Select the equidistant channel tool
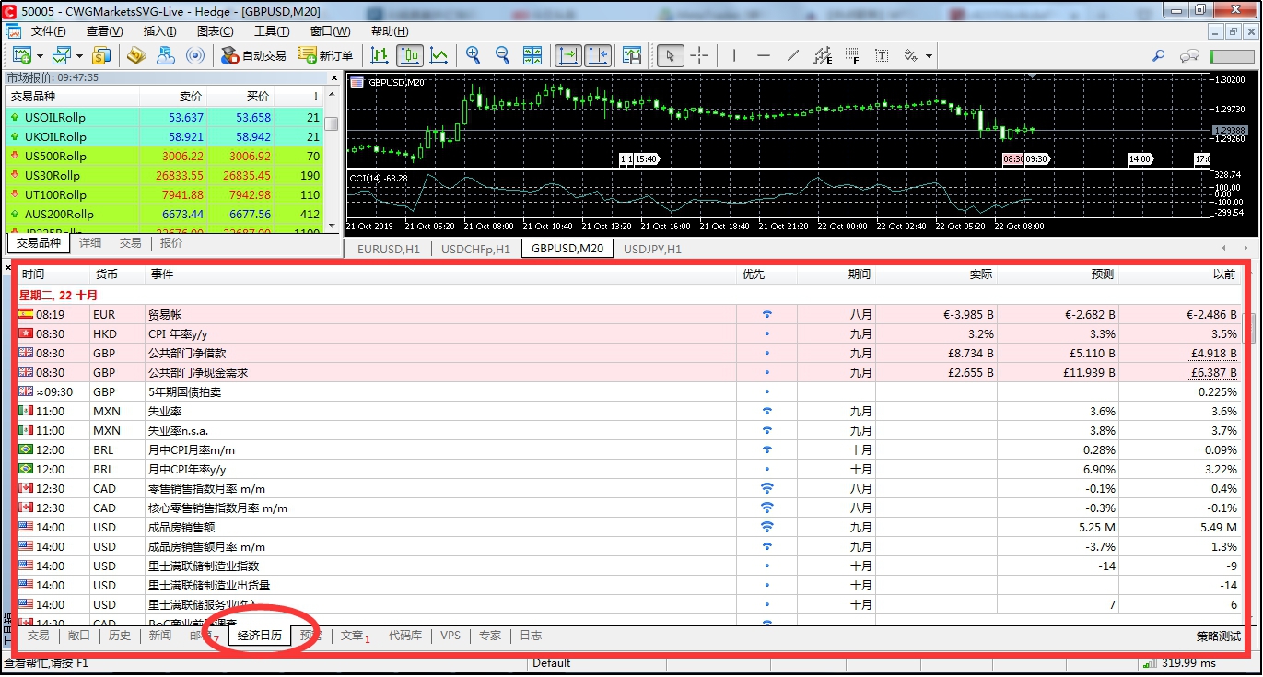 pyautogui.click(x=823, y=56)
